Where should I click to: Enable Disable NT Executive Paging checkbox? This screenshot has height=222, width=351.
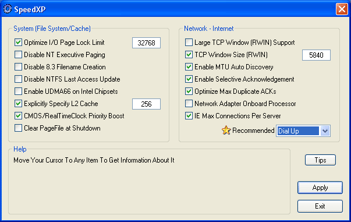click(x=18, y=55)
